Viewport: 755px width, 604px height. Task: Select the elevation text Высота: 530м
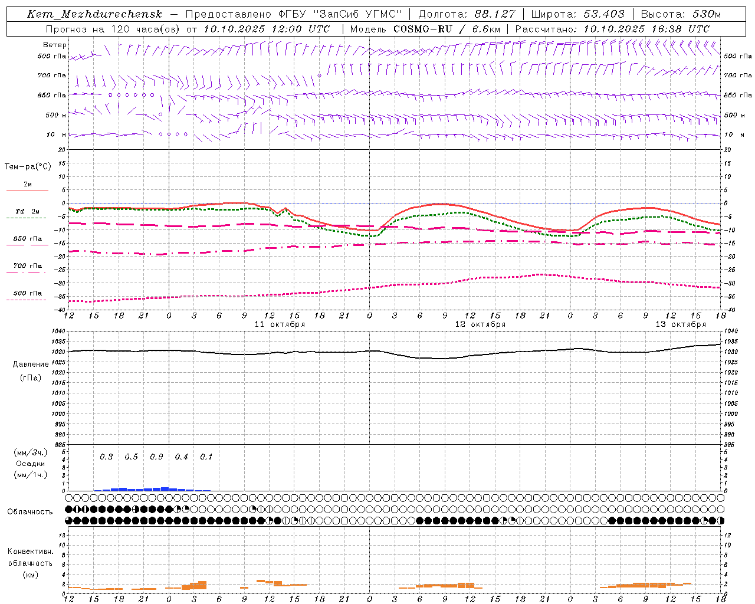pyautogui.click(x=681, y=14)
